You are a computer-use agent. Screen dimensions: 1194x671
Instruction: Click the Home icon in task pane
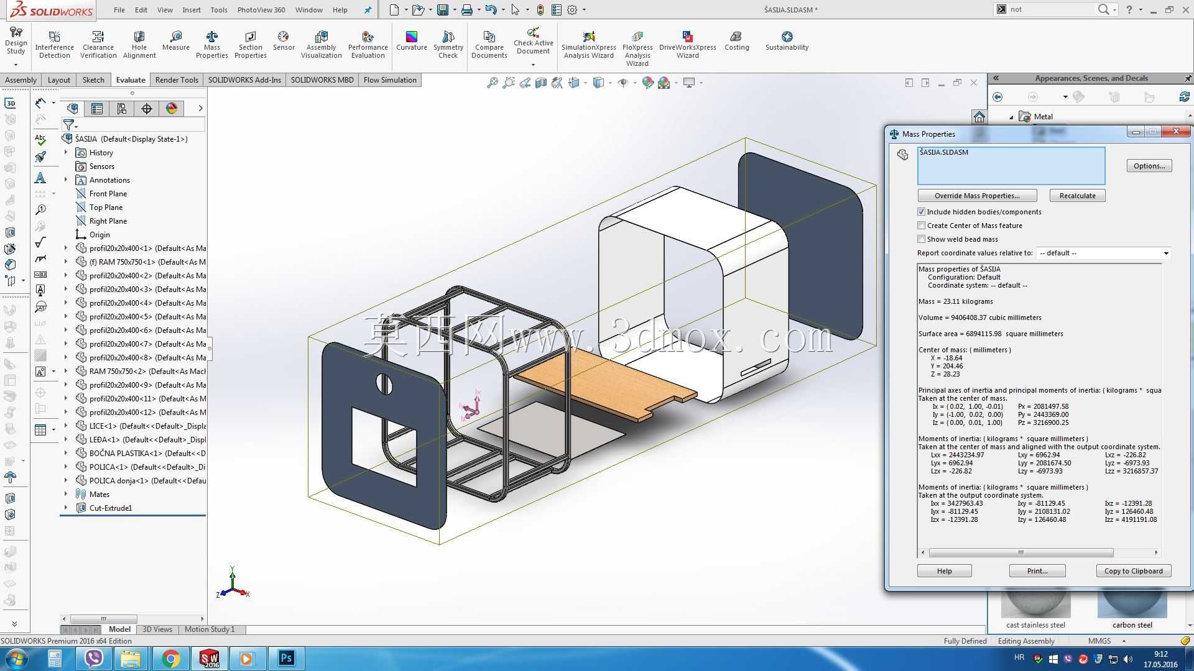coord(979,117)
